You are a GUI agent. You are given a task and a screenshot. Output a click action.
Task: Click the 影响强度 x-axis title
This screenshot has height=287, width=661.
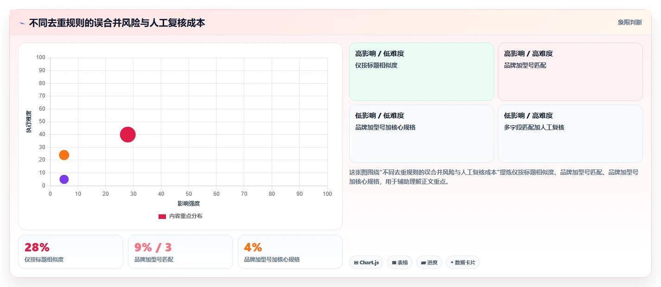click(189, 204)
